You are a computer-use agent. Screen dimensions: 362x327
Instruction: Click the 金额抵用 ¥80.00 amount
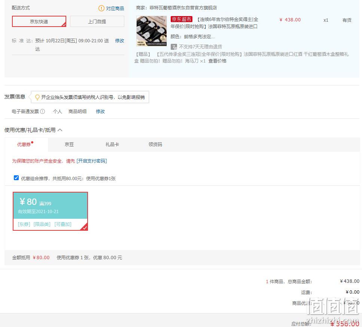click(x=41, y=258)
